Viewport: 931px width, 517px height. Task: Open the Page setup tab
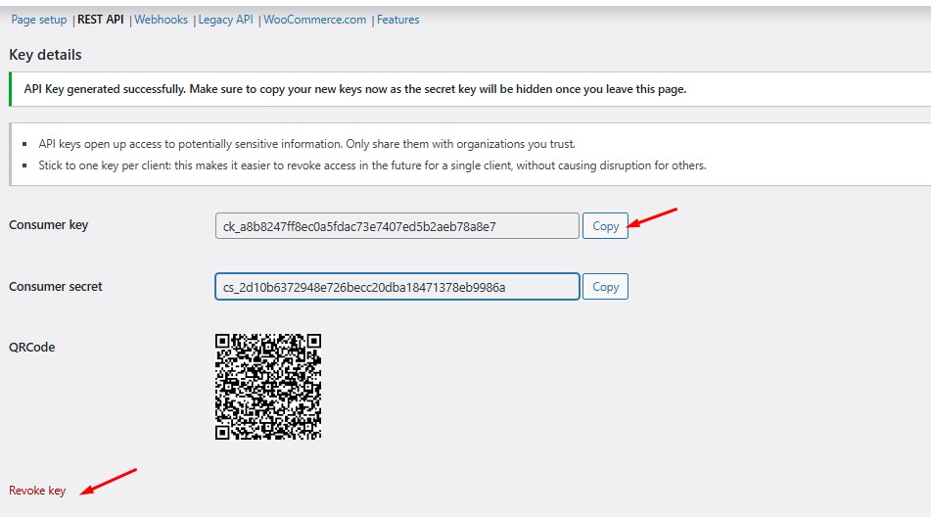(38, 20)
